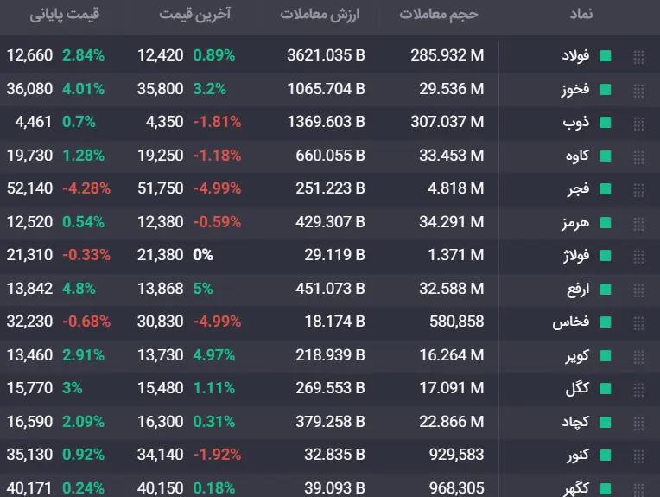Click trade volume 285.932 M
This screenshot has width=660, height=497.
(447, 55)
